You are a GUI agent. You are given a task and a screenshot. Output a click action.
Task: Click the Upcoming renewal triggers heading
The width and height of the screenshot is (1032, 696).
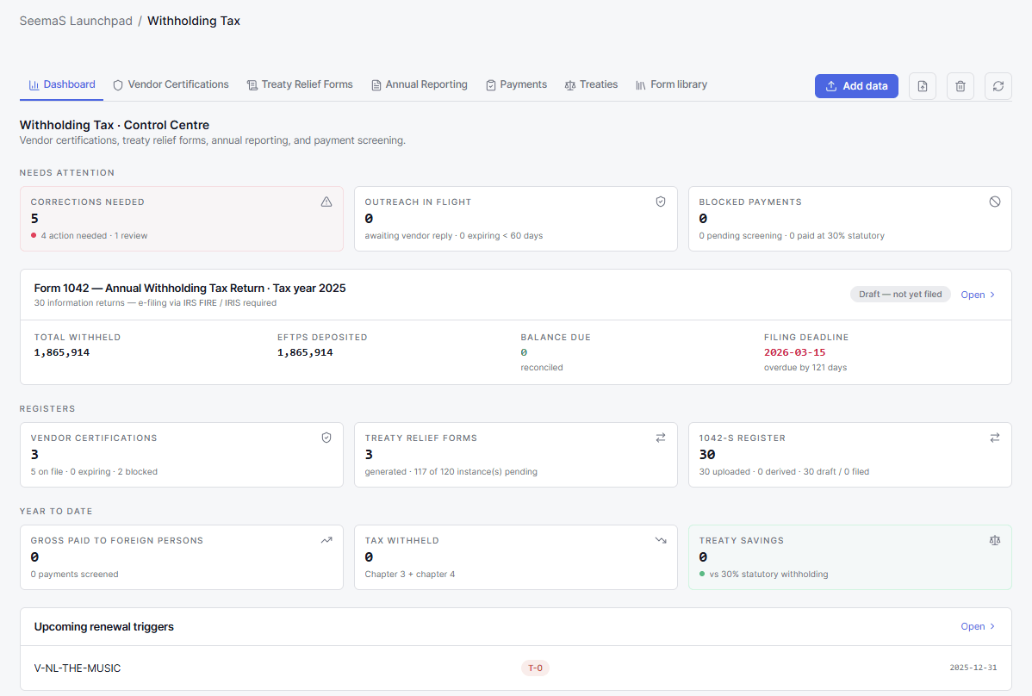[x=104, y=627]
